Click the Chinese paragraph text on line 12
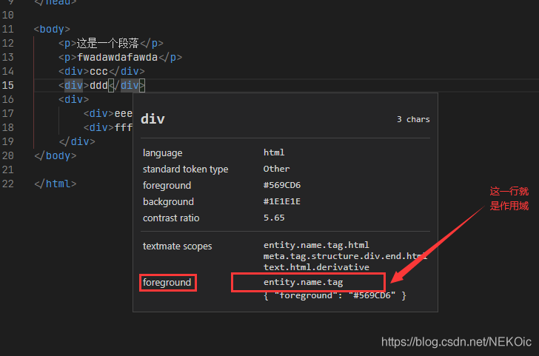 coord(107,43)
